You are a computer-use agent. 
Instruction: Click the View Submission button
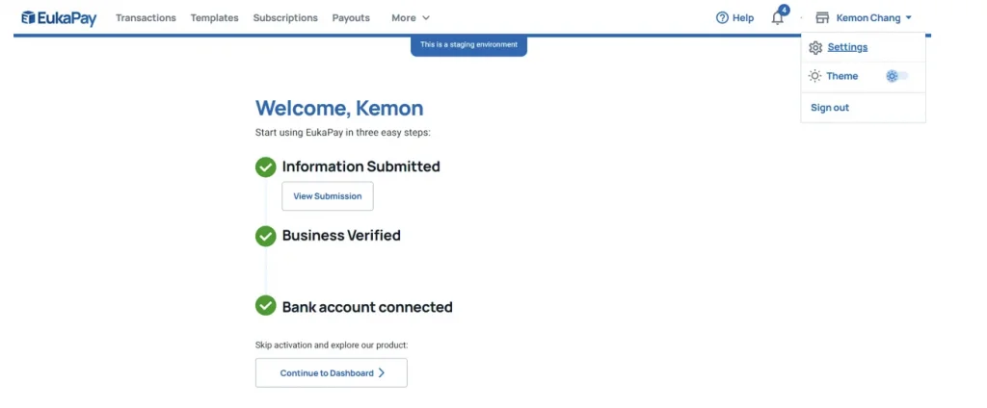[x=328, y=196]
